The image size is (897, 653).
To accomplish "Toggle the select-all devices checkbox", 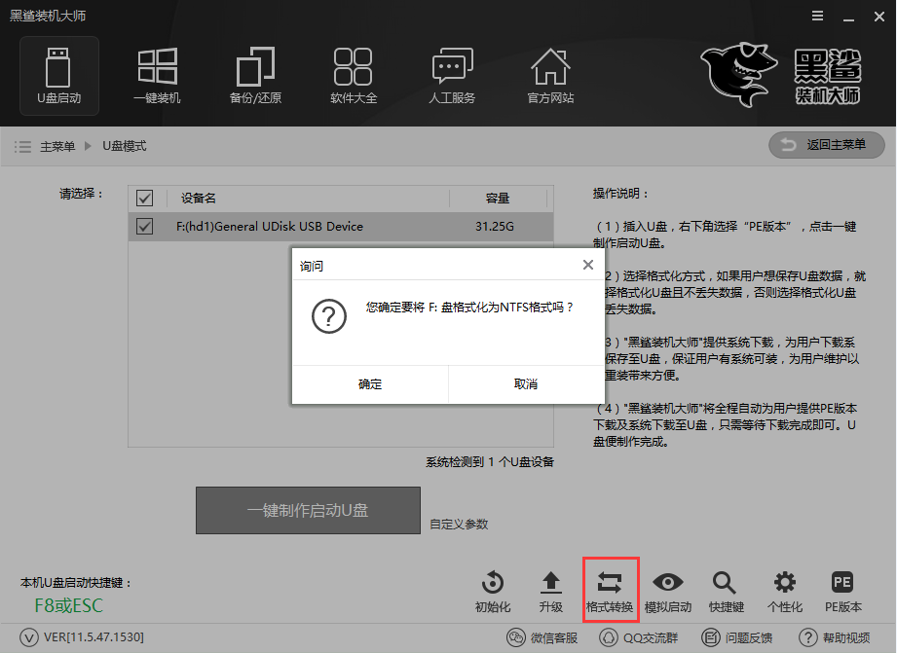I will (x=144, y=198).
